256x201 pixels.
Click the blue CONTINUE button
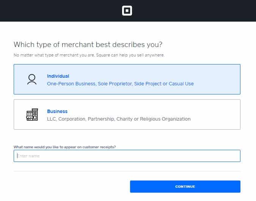[185, 187]
